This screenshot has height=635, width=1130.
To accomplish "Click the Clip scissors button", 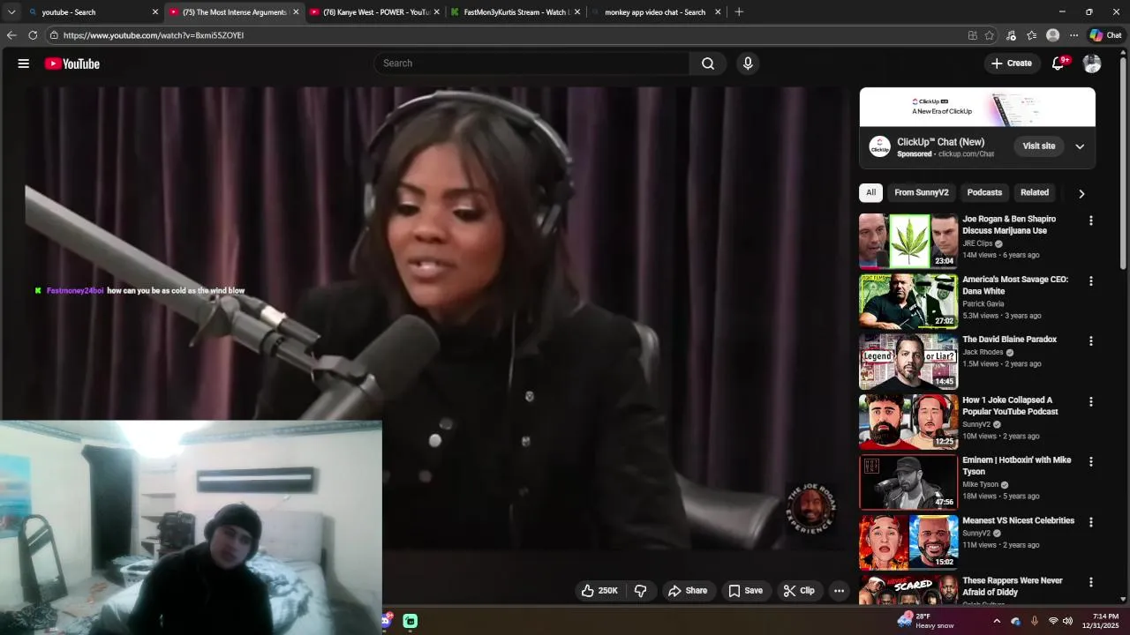I will [799, 591].
